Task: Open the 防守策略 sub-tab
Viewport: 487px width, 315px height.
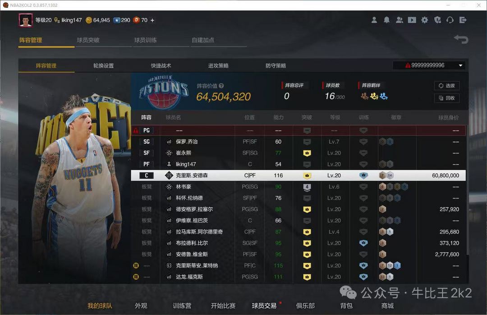Action: coord(276,65)
